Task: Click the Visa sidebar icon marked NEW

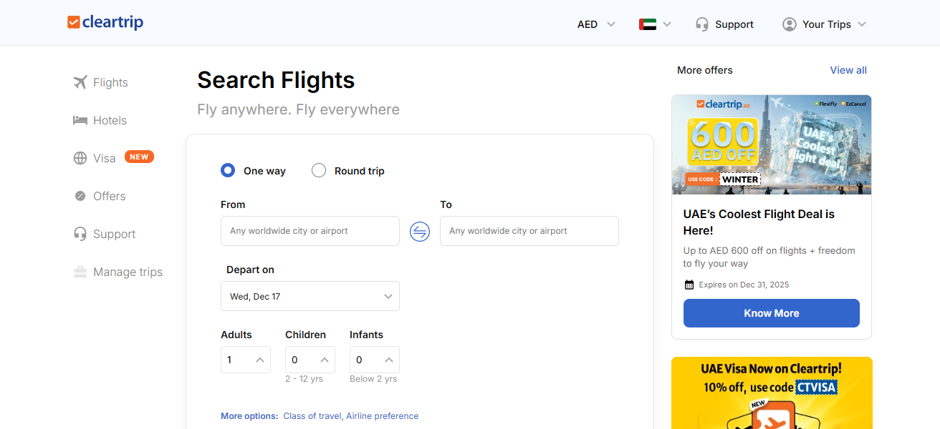Action: 80,157
